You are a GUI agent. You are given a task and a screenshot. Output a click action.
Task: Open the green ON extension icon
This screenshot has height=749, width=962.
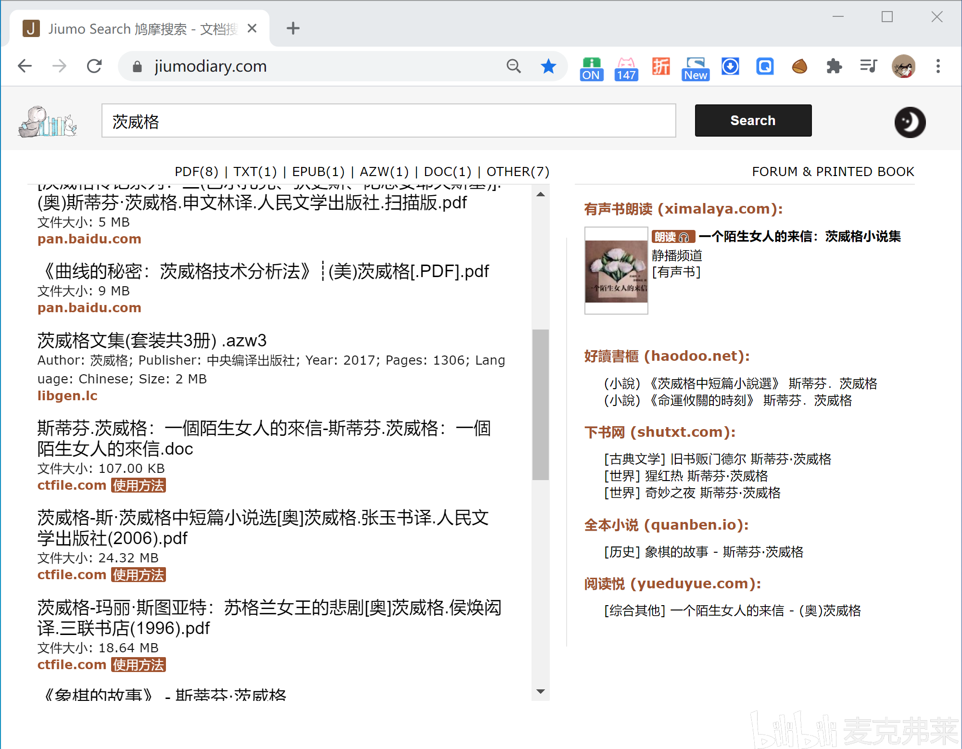coord(591,69)
